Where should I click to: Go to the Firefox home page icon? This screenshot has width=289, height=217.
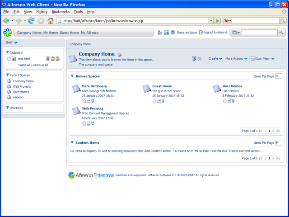[x=51, y=21]
